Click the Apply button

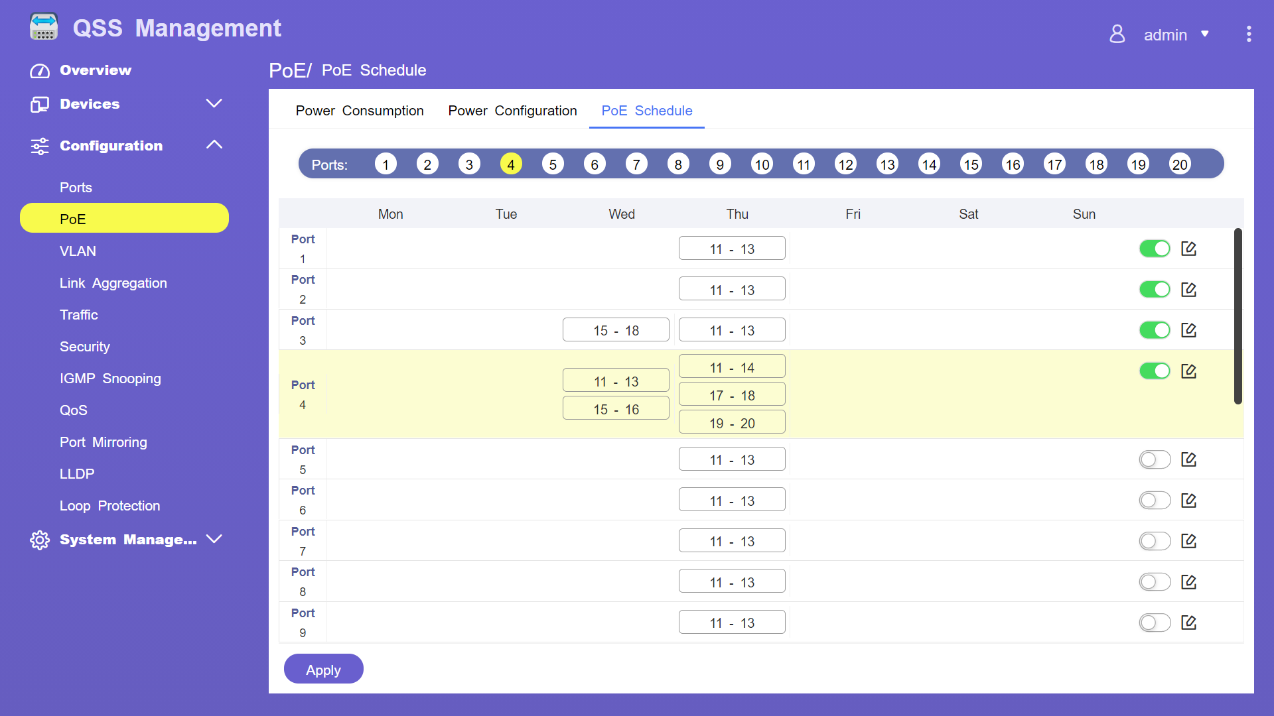click(324, 669)
